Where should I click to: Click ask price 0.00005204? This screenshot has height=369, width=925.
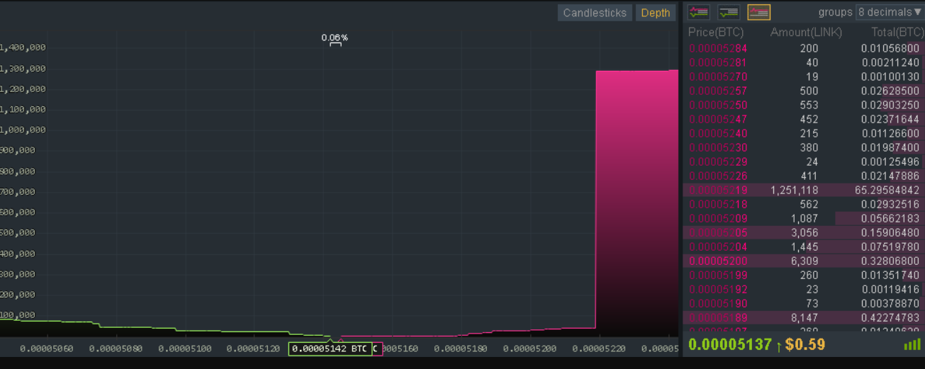tap(718, 246)
